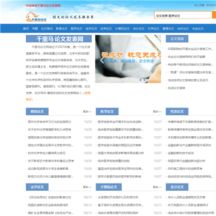The width and height of the screenshot is (216, 216).
Task: Open the 在线论文答辩 link
Action: 176,88
